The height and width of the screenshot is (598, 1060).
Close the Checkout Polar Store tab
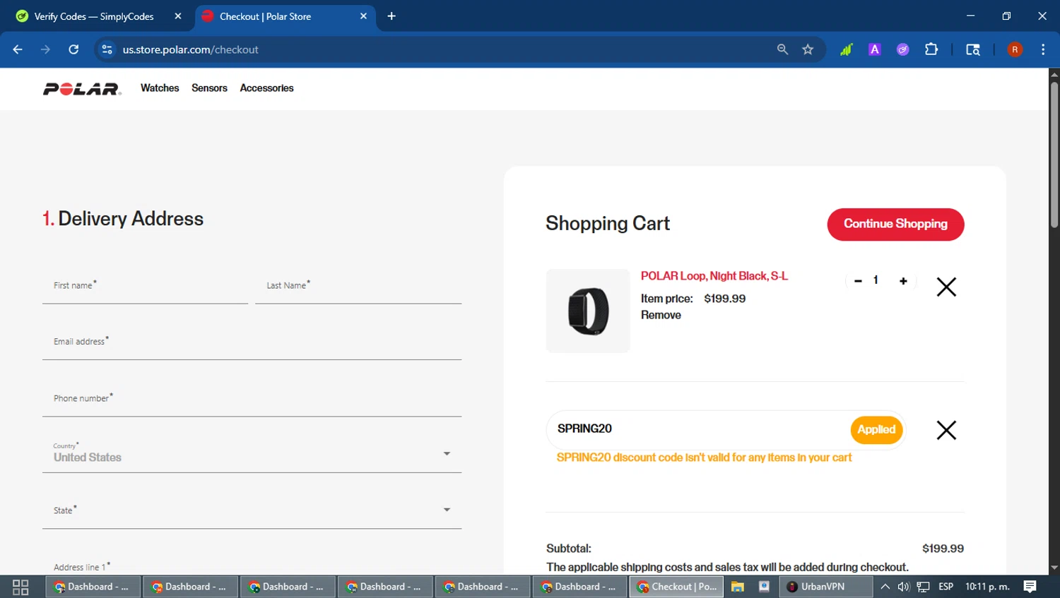point(363,16)
